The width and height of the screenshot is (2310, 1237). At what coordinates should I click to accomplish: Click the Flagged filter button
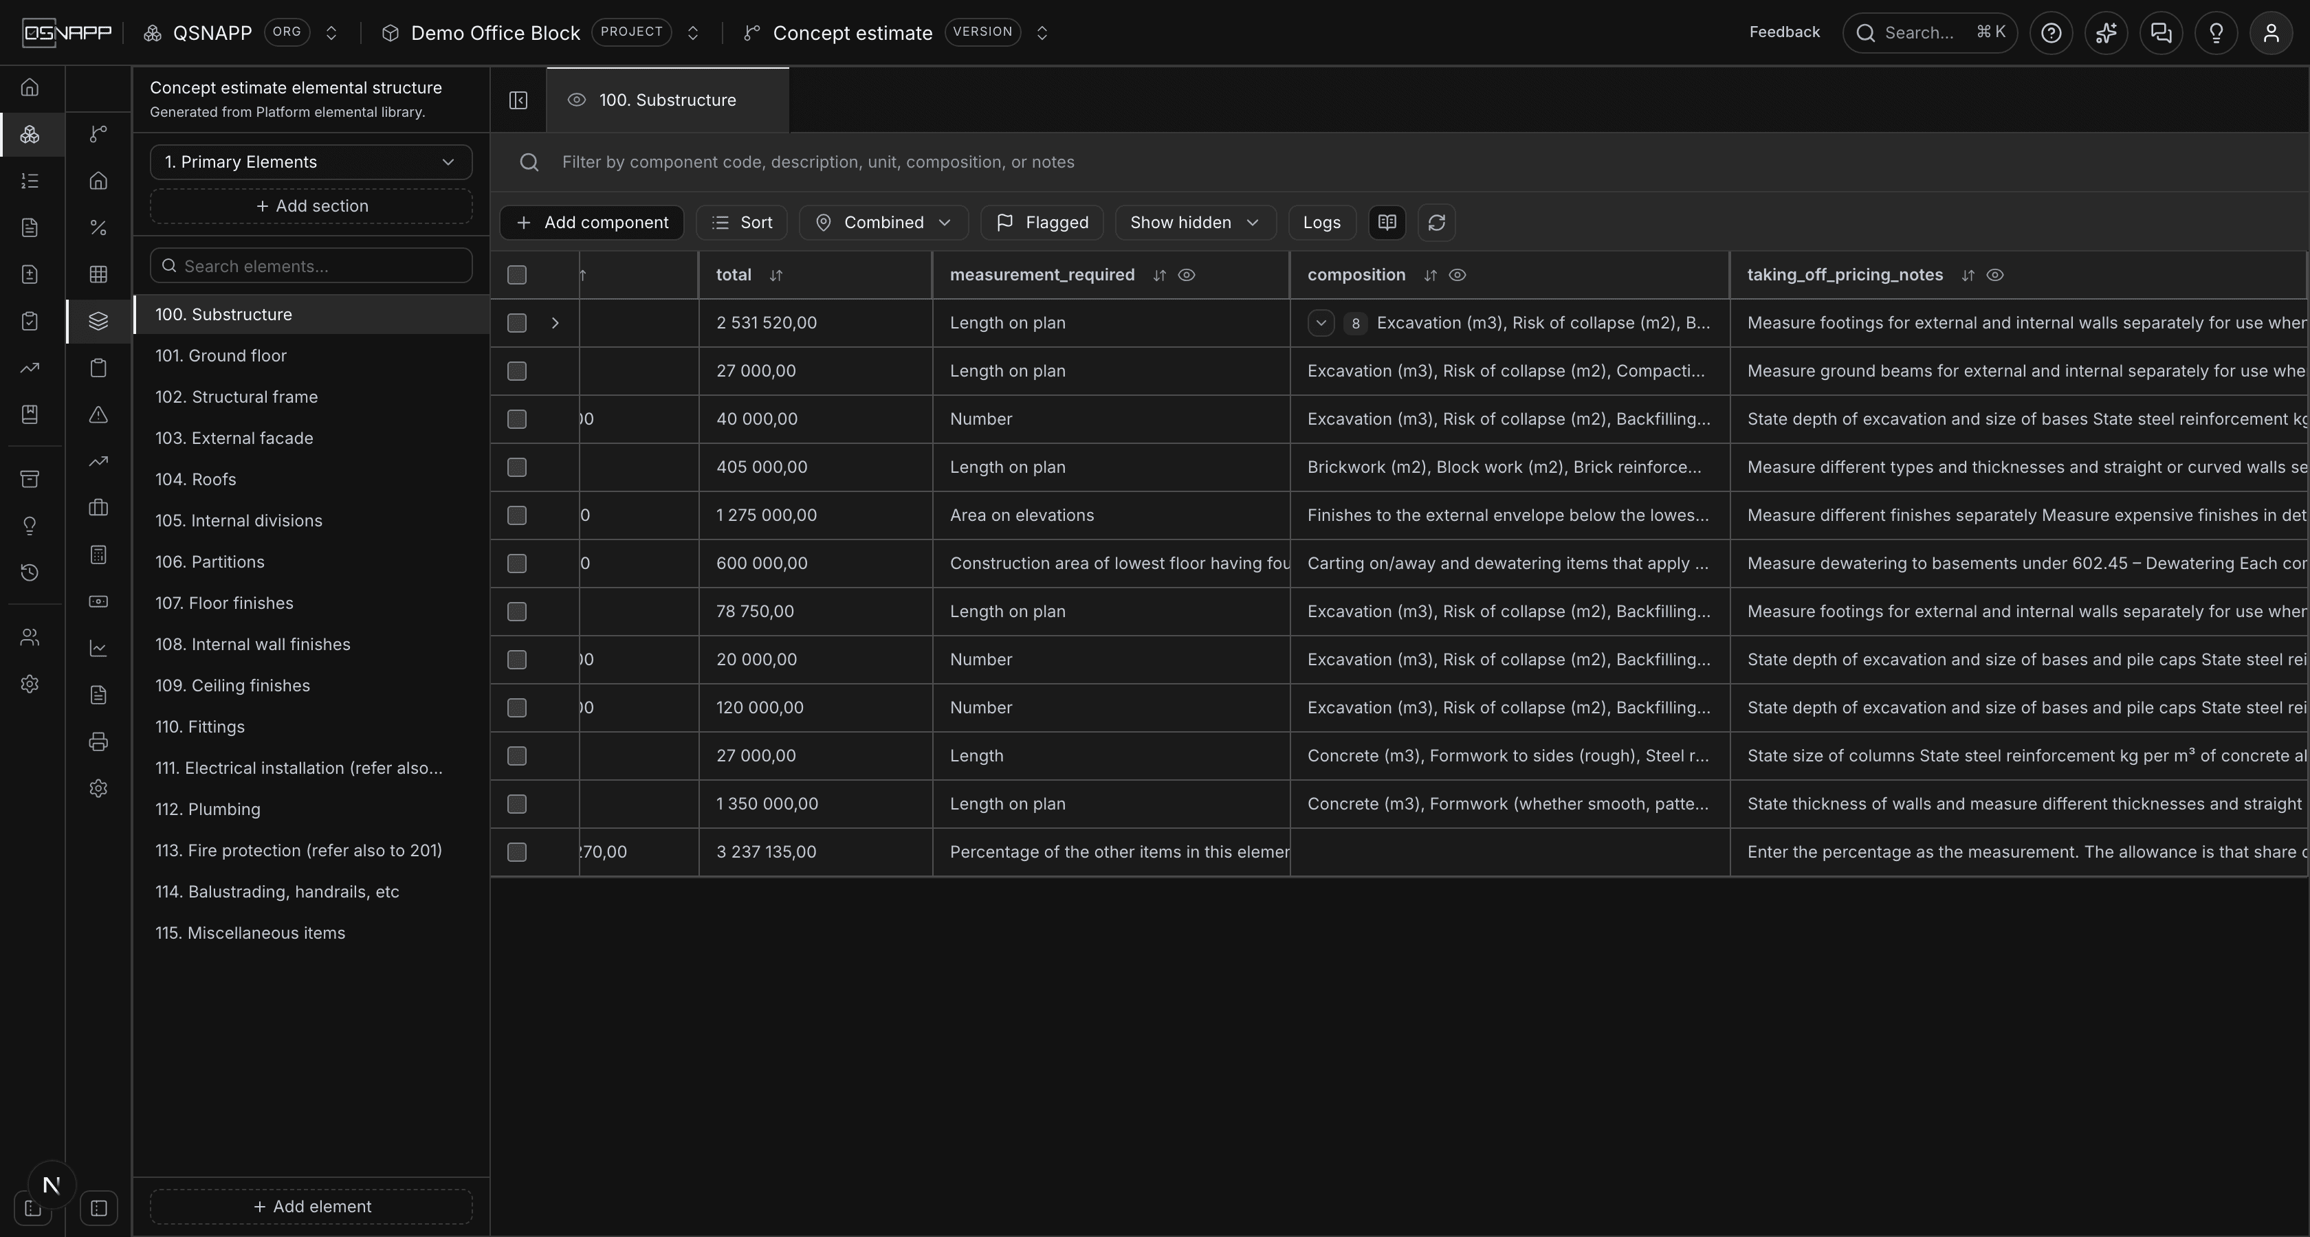pos(1042,222)
